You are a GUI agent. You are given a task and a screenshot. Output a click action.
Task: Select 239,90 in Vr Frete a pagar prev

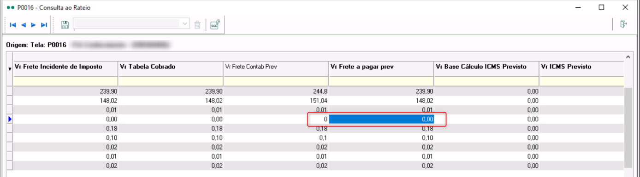click(381, 91)
